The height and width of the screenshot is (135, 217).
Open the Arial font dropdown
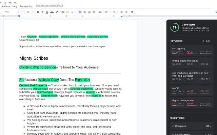click(x=12, y=12)
